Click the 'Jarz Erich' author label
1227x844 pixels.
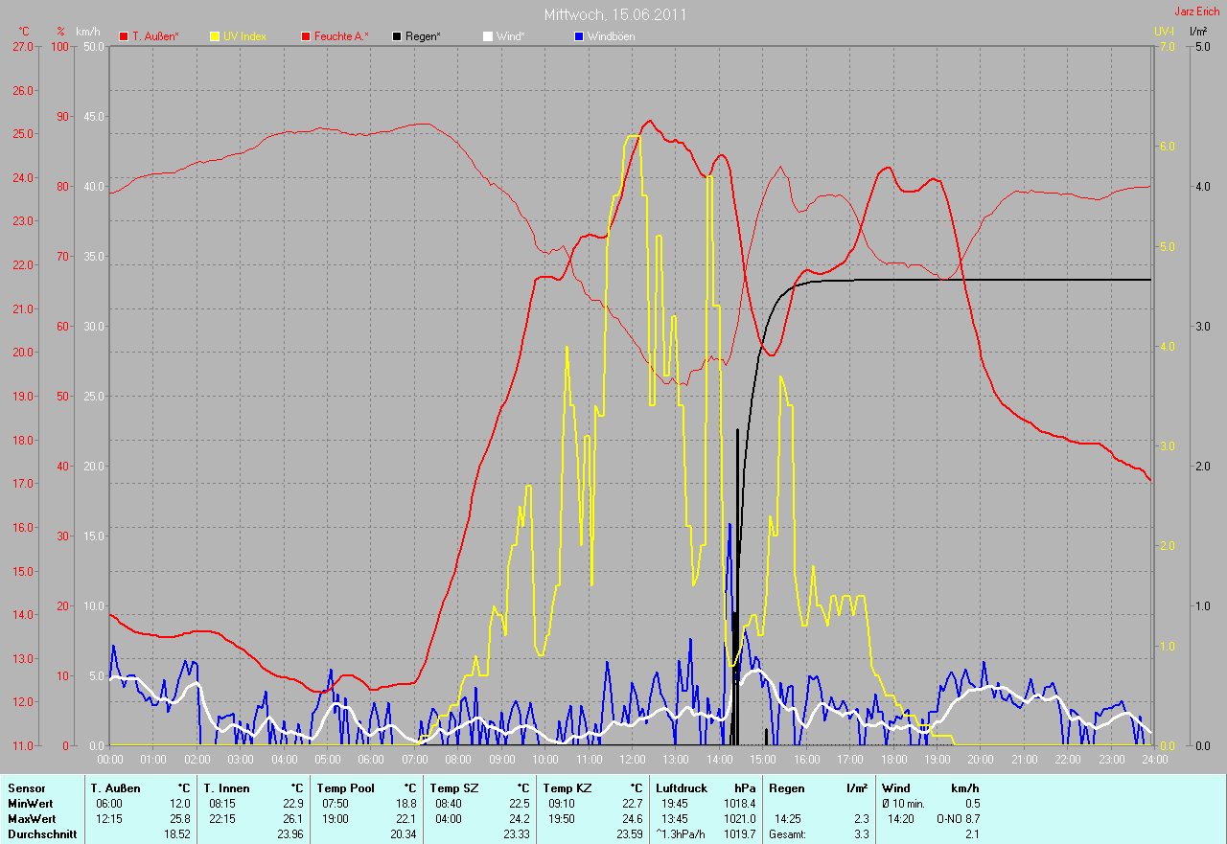1198,11
